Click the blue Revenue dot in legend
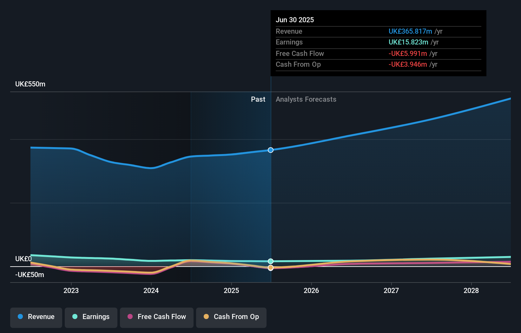 coord(20,317)
